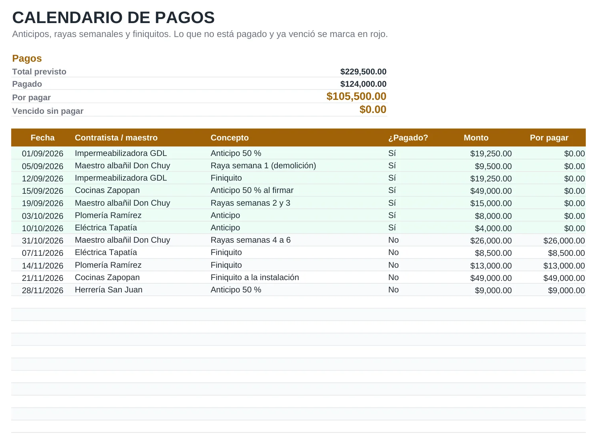The height and width of the screenshot is (444, 597).
Task: Select the date cell 14/11/2026
Action: click(x=43, y=266)
